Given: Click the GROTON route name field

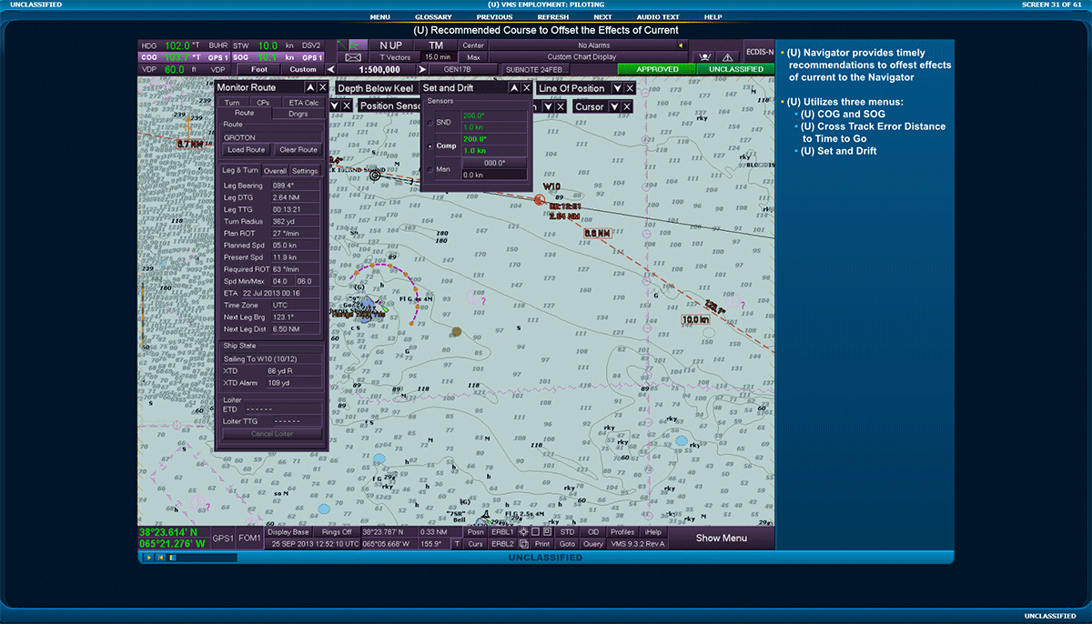Looking at the screenshot, I should 272,137.
